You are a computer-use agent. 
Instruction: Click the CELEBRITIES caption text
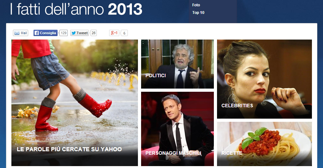(237, 106)
